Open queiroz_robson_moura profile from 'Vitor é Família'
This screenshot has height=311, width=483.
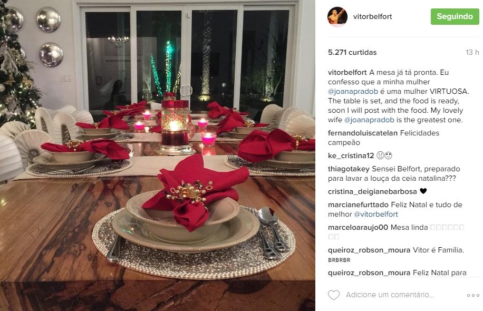(369, 250)
